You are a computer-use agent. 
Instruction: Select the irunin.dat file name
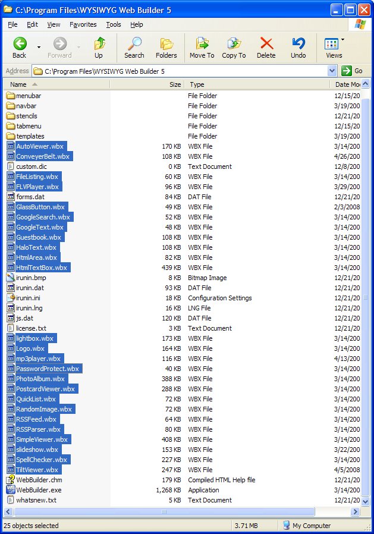point(30,288)
